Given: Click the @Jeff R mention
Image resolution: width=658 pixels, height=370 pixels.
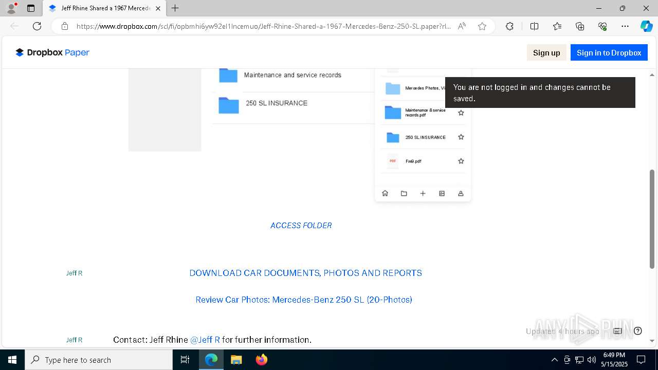Looking at the screenshot, I should [205, 340].
